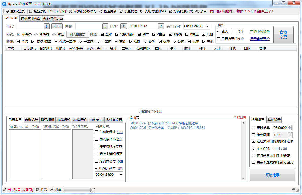Toggle the 学生 checkbox

(x=235, y=32)
